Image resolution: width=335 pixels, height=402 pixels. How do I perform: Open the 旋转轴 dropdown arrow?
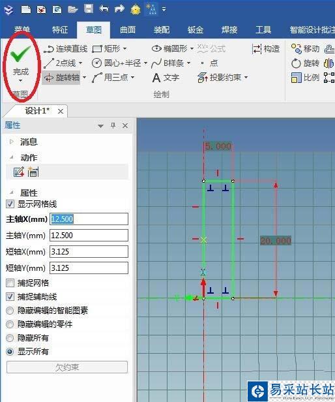point(84,77)
